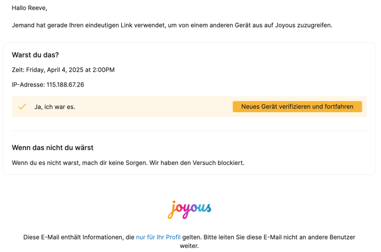Click the horizontal divider line in the card
381x252 pixels.
click(189, 131)
